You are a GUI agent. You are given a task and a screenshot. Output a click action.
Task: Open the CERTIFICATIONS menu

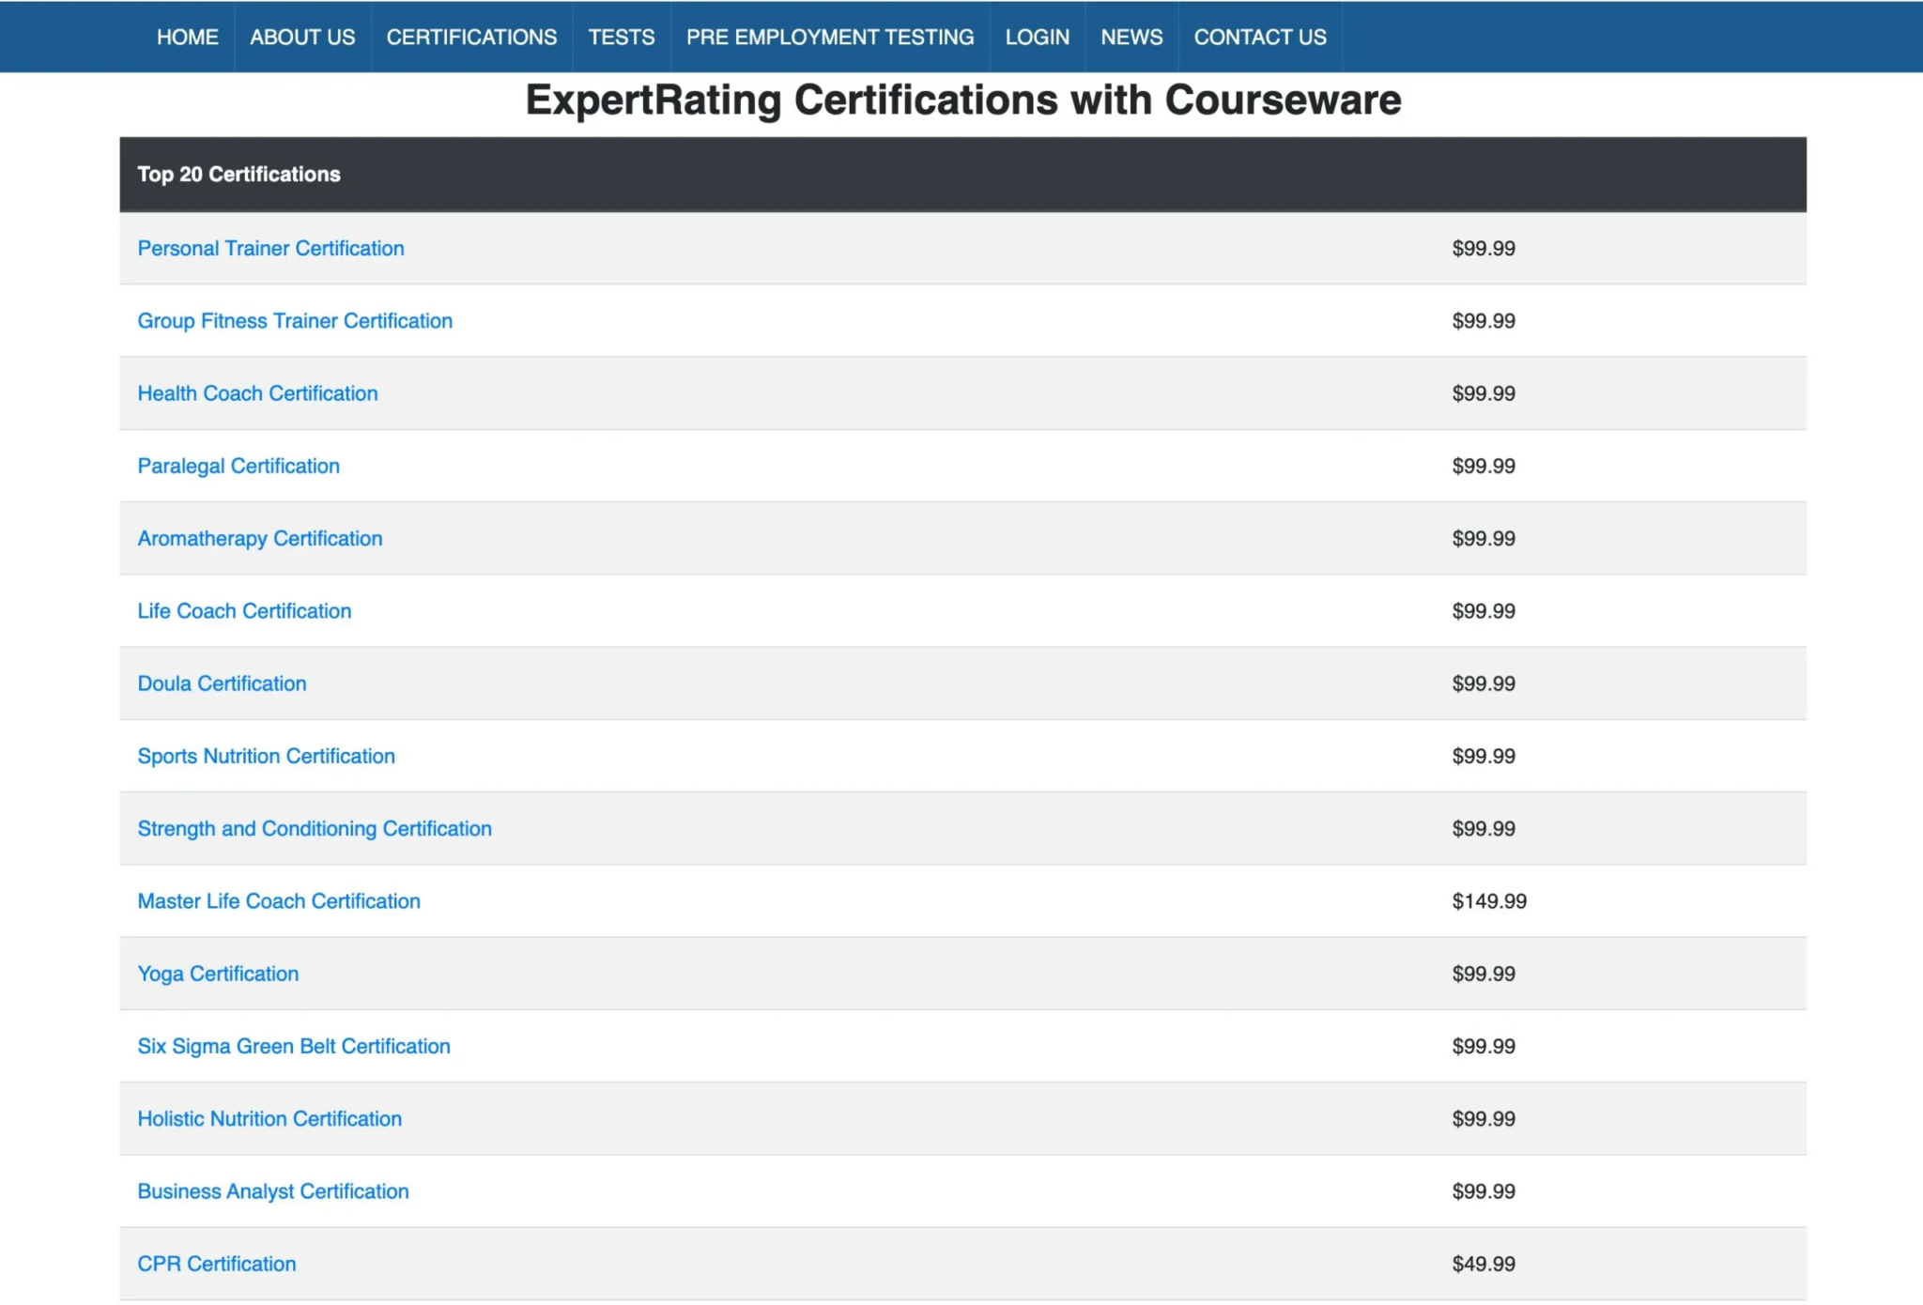point(470,37)
